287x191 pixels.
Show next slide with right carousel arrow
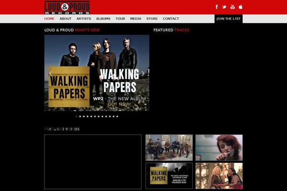pos(143,74)
